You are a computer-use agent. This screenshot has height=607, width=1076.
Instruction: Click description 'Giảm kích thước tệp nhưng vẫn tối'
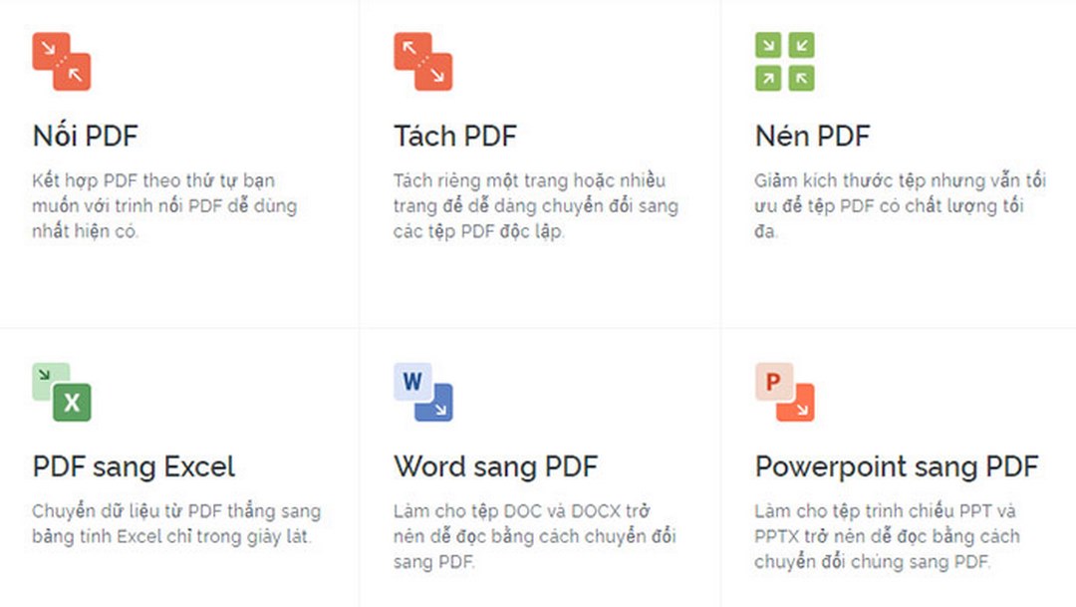pyautogui.click(x=900, y=180)
